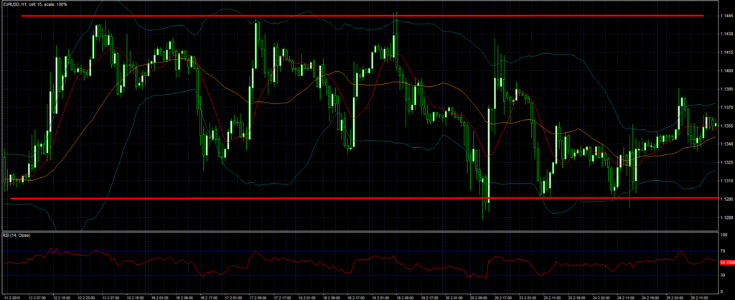The image size is (735, 300).
Task: Click the 1.1355 price axis label
Action: [726, 126]
